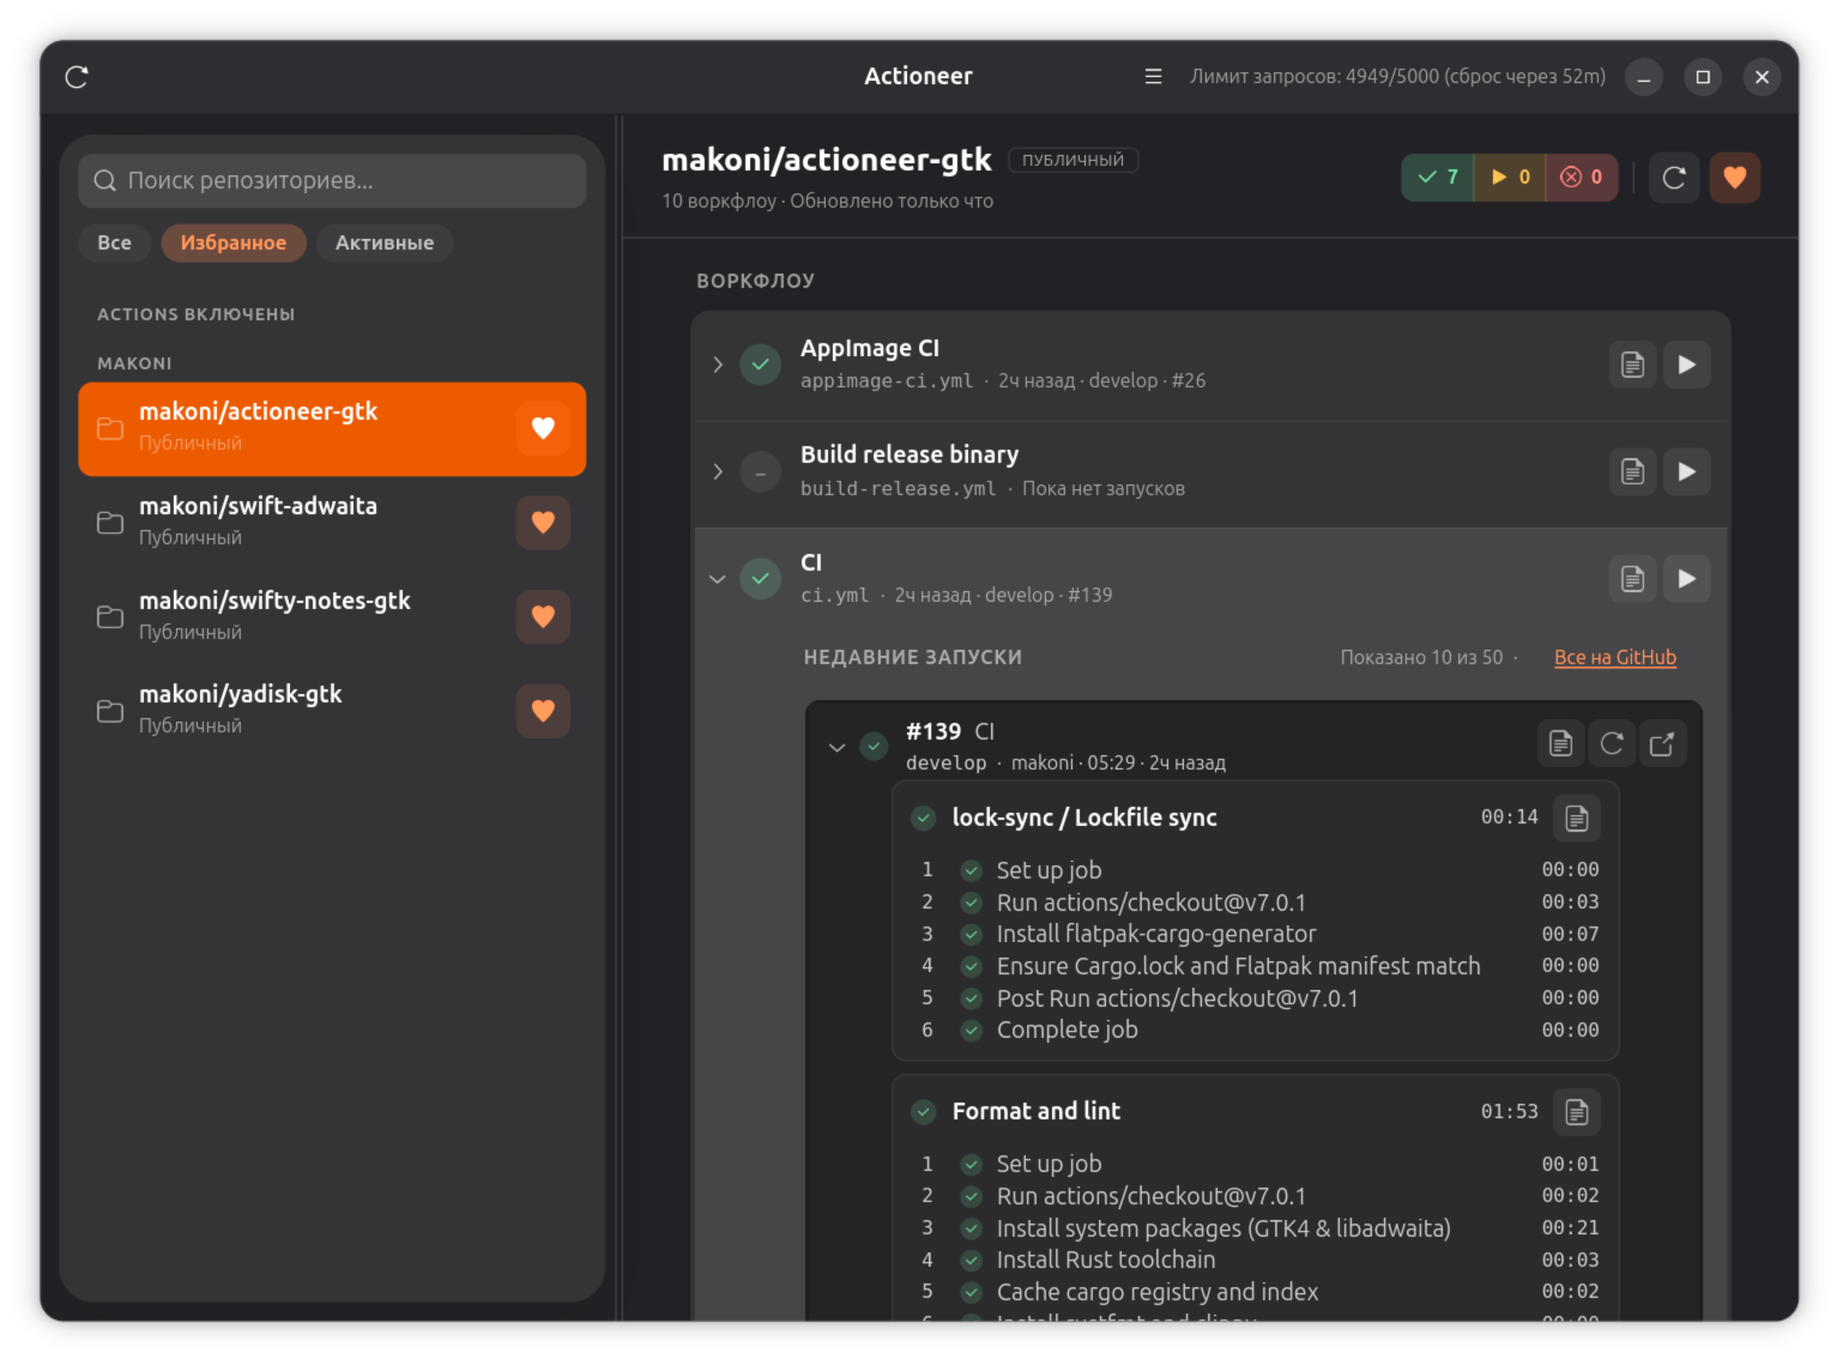The width and height of the screenshot is (1839, 1361).
Task: Click the AppImage CI success status icon
Action: 760,364
